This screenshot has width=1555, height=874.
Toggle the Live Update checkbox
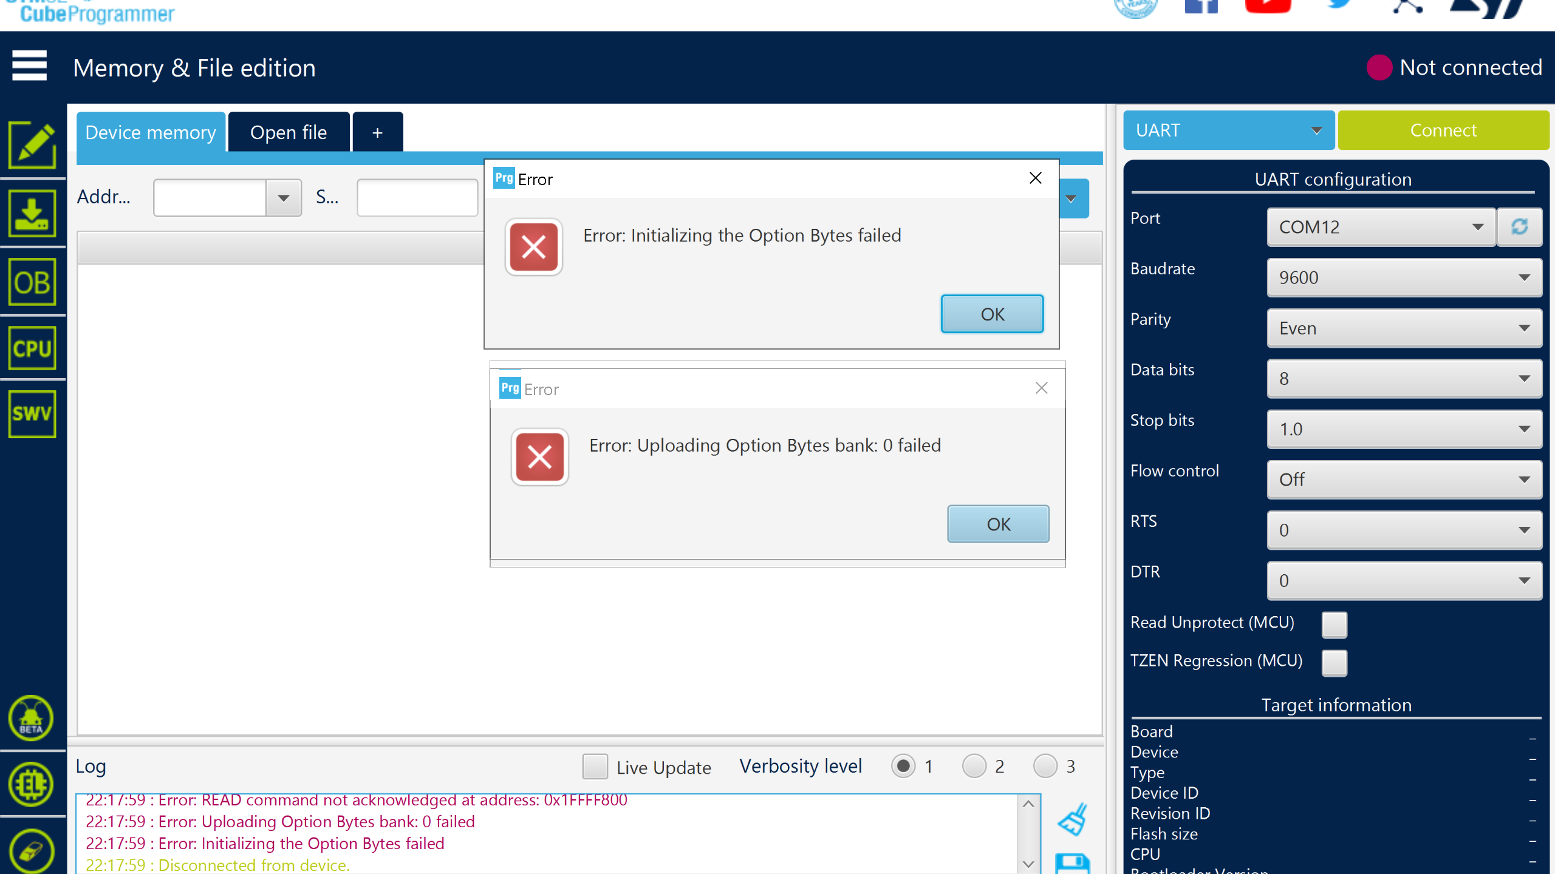pos(595,767)
